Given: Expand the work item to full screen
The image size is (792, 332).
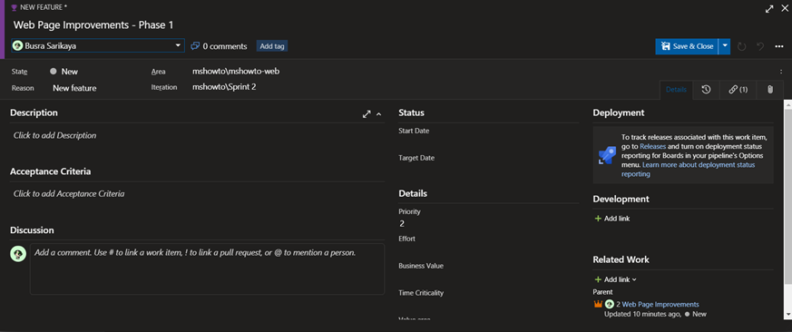Looking at the screenshot, I should point(769,9).
